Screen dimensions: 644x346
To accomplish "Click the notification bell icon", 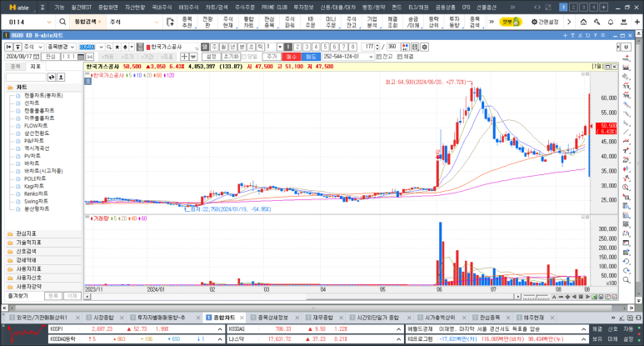I will point(611,22).
